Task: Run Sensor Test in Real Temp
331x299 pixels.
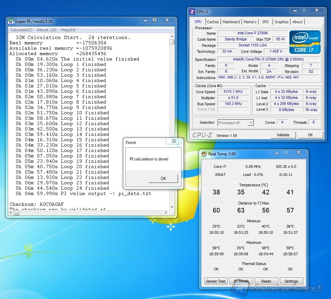Action: [x=216, y=281]
